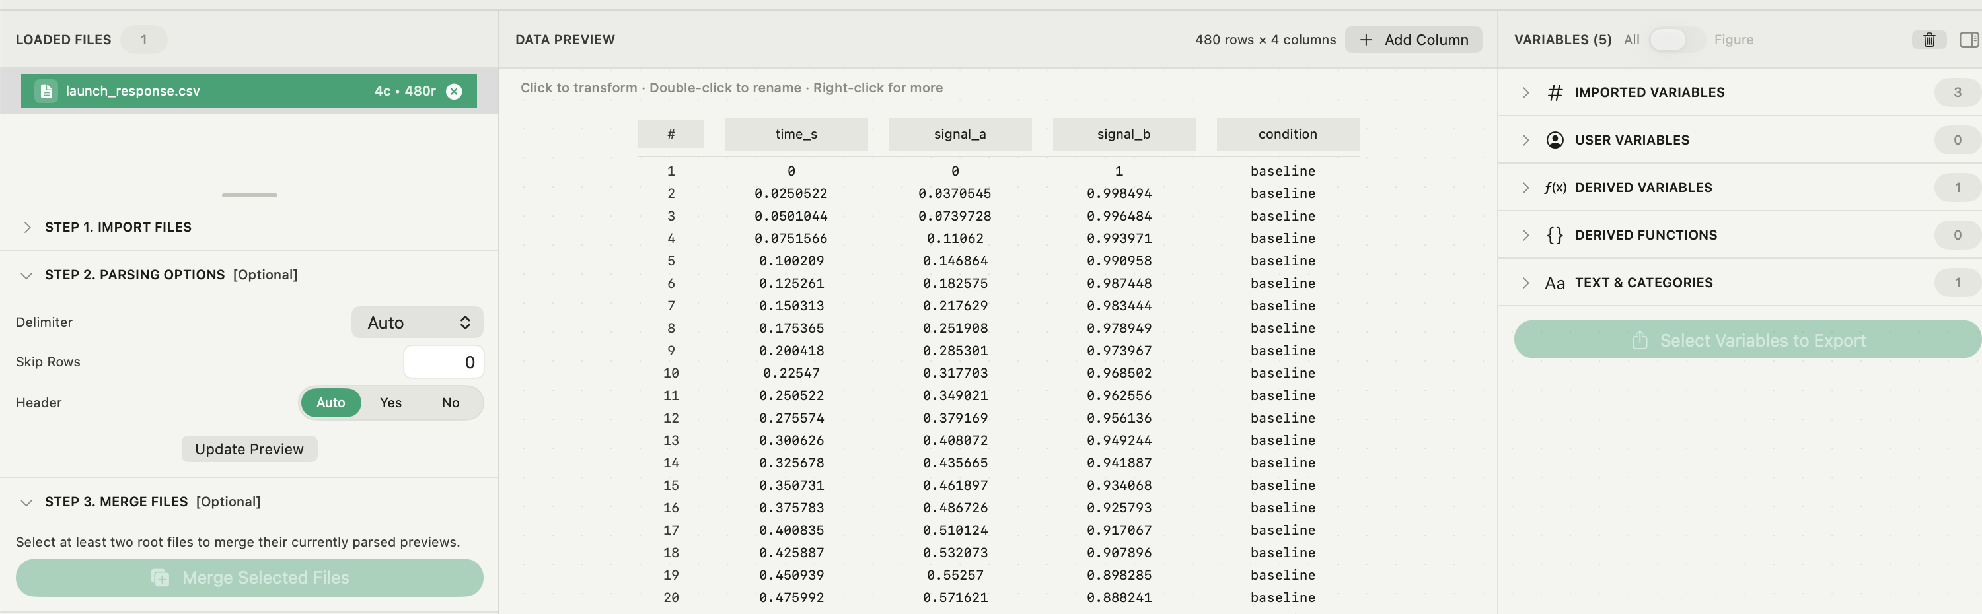The height and width of the screenshot is (614, 1982).
Task: Click Merge Selected Files button
Action: [249, 578]
